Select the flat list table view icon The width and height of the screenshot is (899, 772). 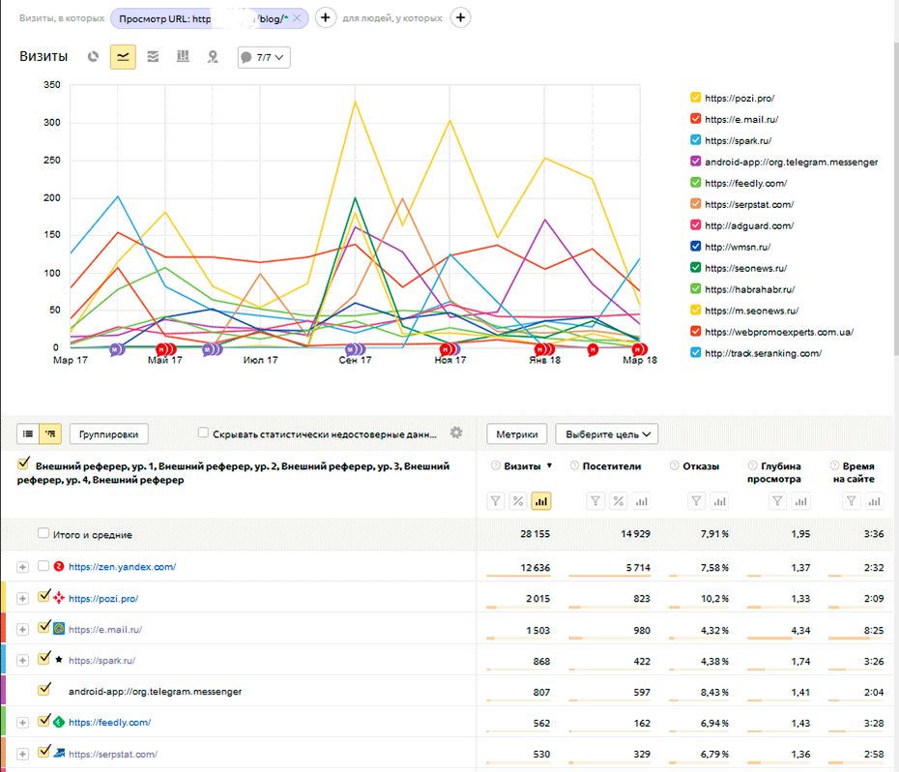27,434
